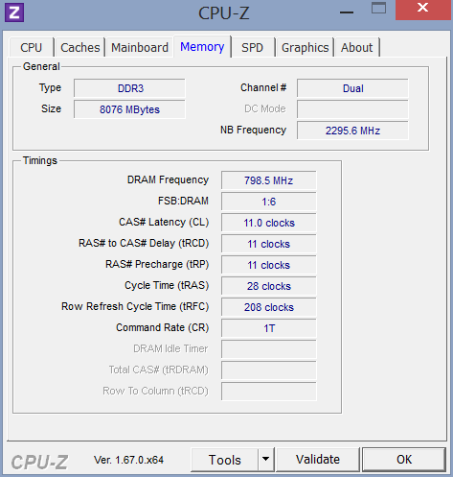Maximize the CPU-Z window

[378, 8]
